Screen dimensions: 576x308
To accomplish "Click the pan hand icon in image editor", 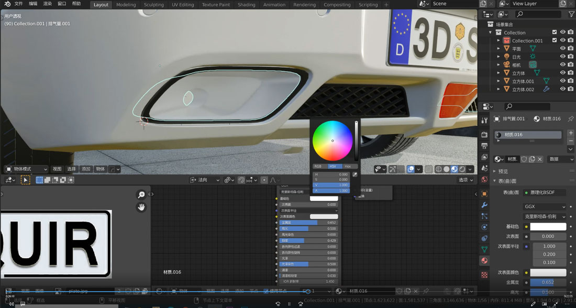I will point(141,207).
